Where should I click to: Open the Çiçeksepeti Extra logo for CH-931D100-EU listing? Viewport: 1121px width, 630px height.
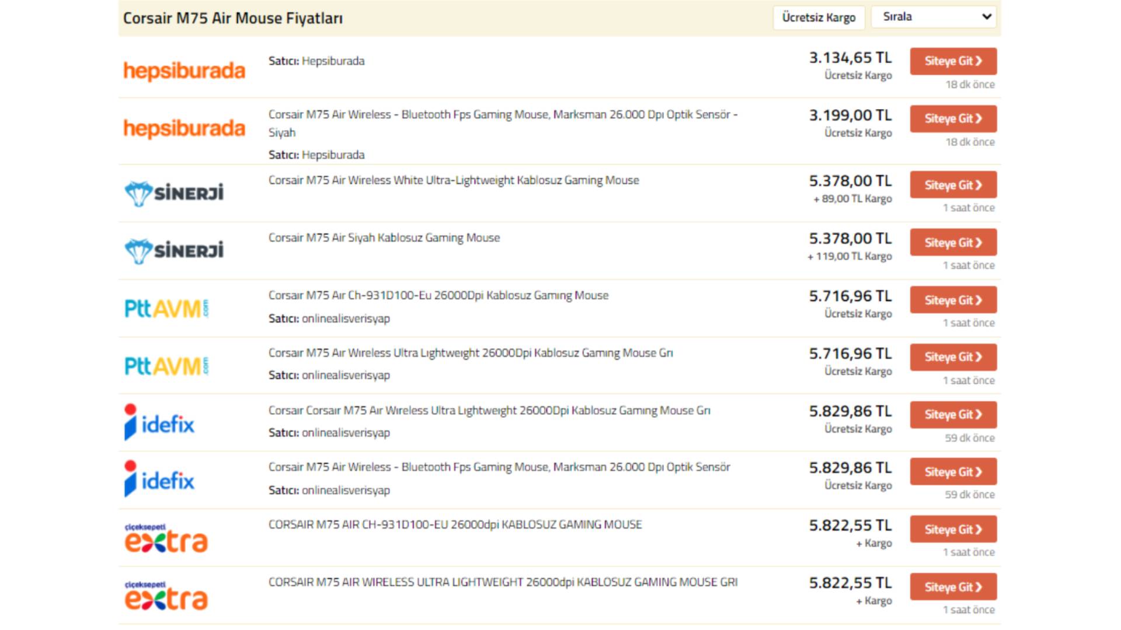click(166, 538)
